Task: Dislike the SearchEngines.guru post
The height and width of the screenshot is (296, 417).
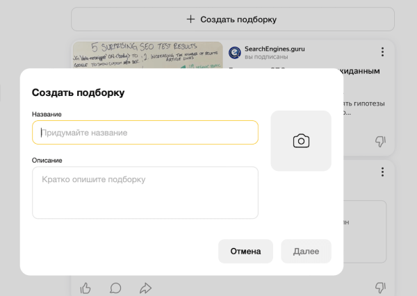Action: [380, 142]
